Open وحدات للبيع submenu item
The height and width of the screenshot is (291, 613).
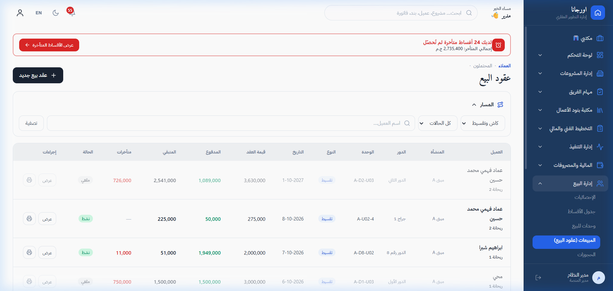[x=584, y=226]
